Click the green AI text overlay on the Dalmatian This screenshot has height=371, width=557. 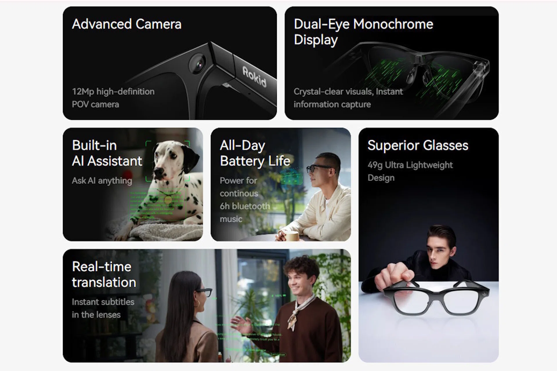point(158,205)
